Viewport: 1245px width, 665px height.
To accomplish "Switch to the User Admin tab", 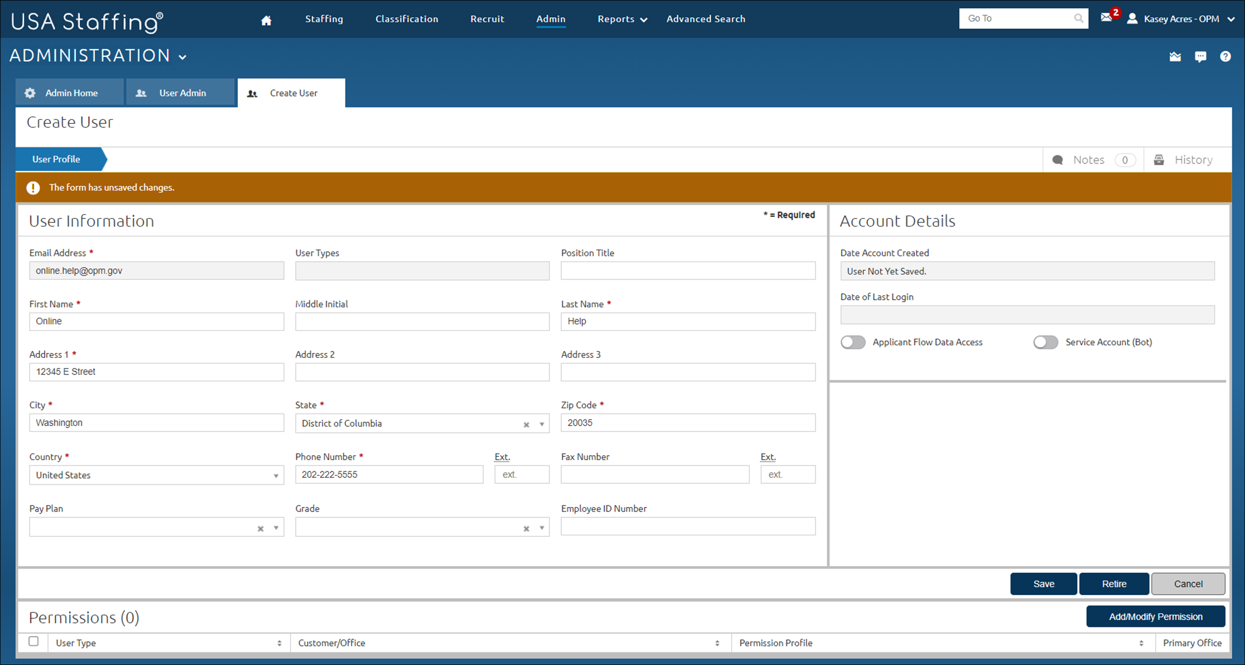I will pyautogui.click(x=182, y=93).
